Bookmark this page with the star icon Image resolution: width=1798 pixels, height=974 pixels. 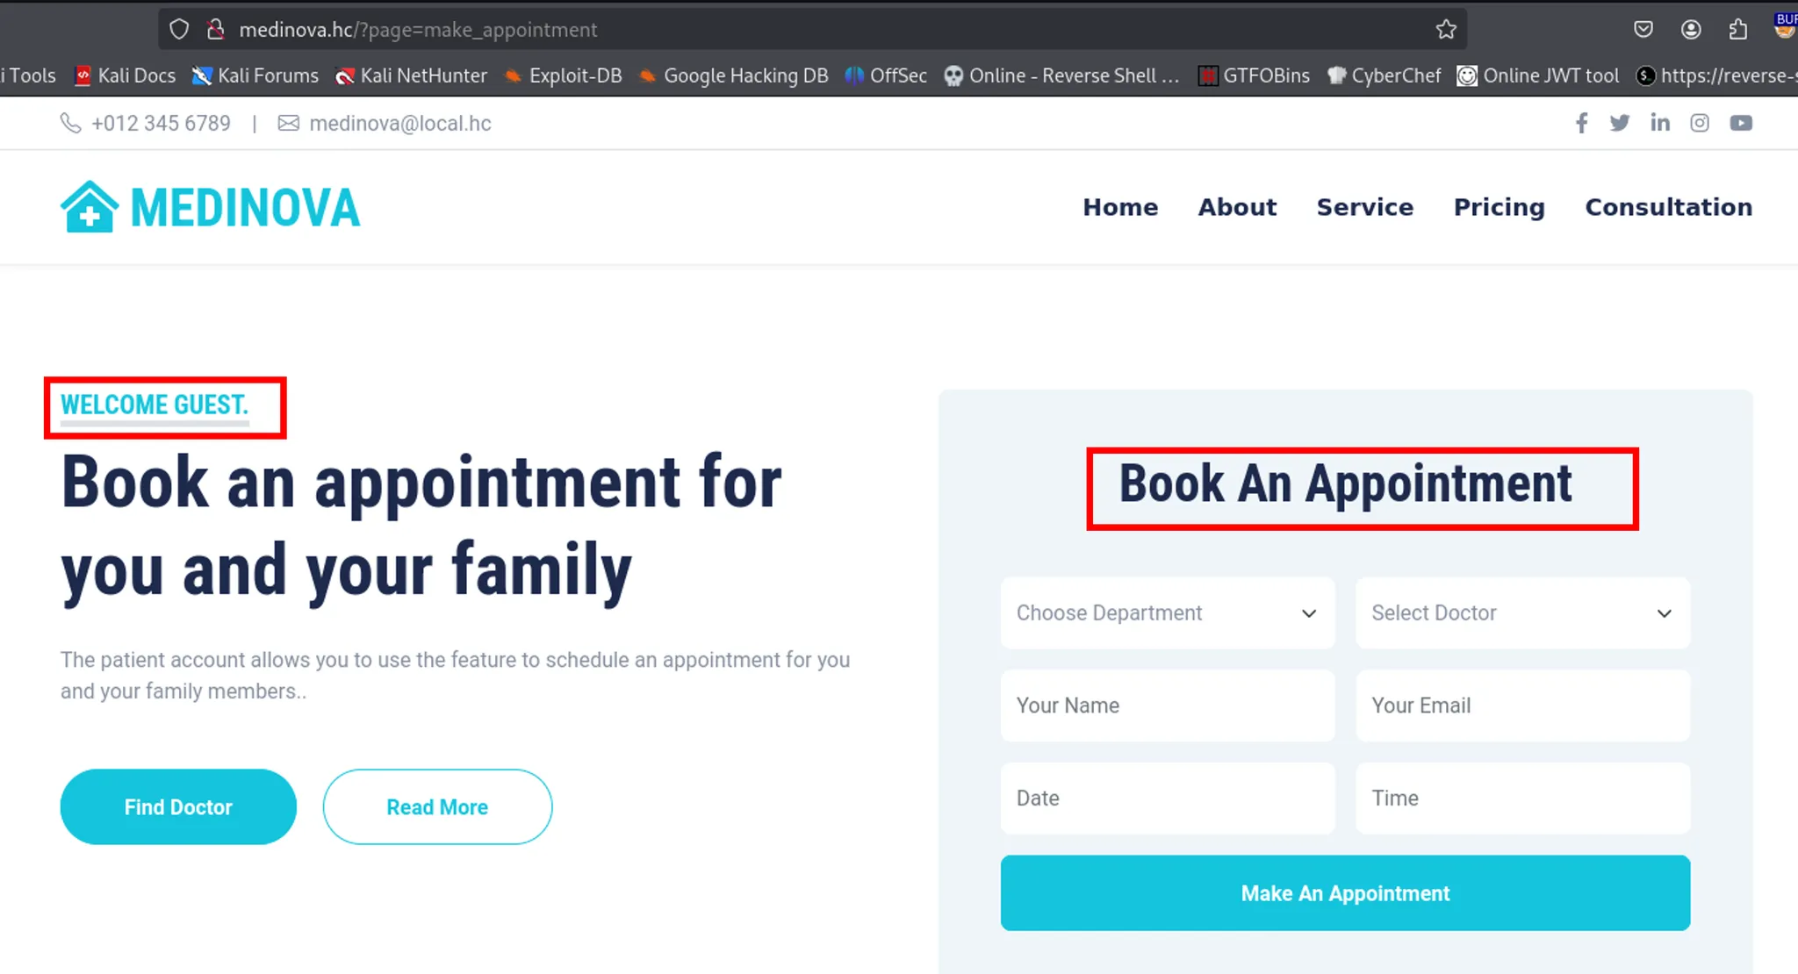tap(1446, 30)
